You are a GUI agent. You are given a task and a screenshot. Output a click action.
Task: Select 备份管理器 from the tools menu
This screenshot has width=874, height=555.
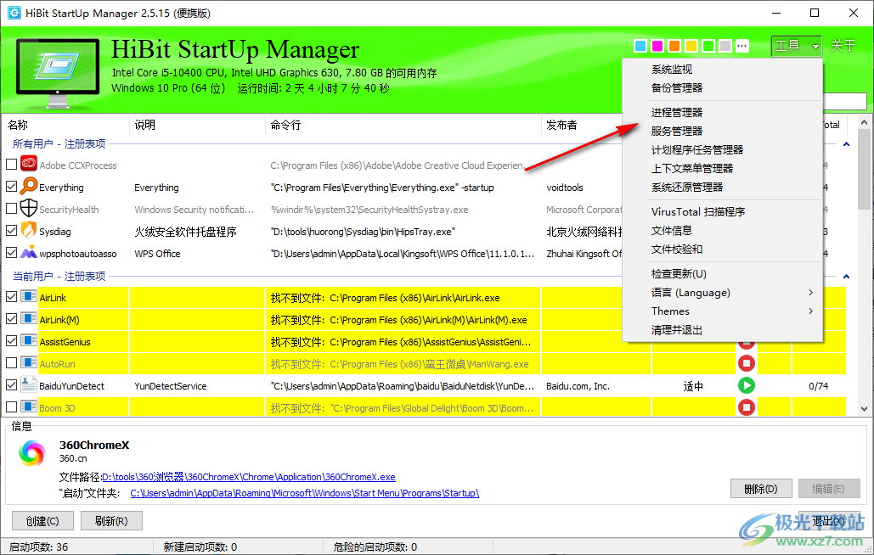click(722, 88)
